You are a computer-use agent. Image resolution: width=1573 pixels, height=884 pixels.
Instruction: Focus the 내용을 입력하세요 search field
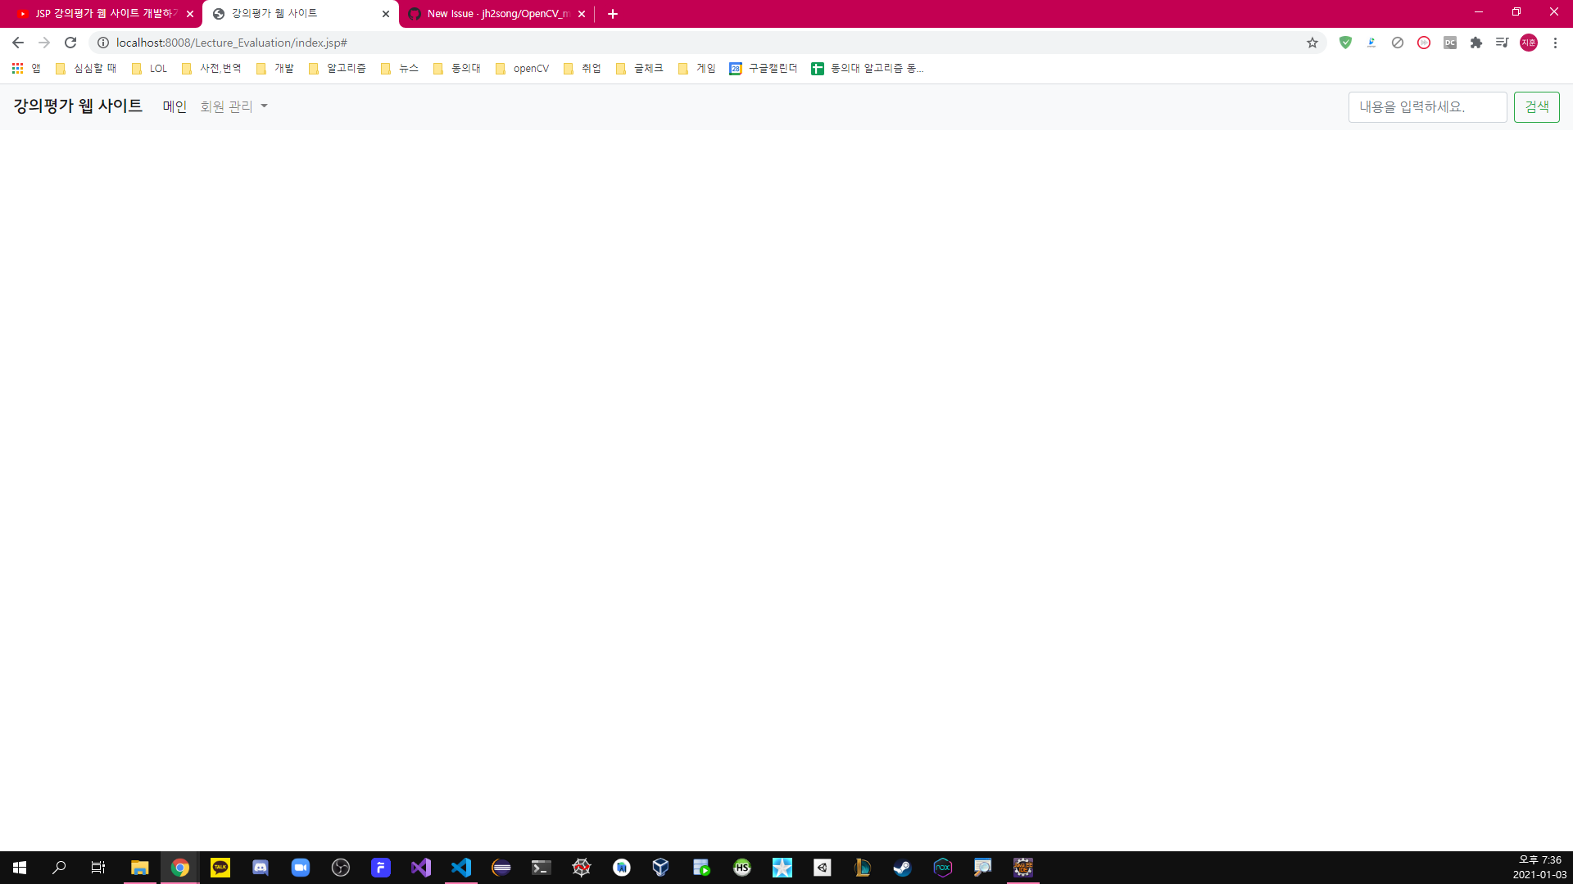[1427, 107]
